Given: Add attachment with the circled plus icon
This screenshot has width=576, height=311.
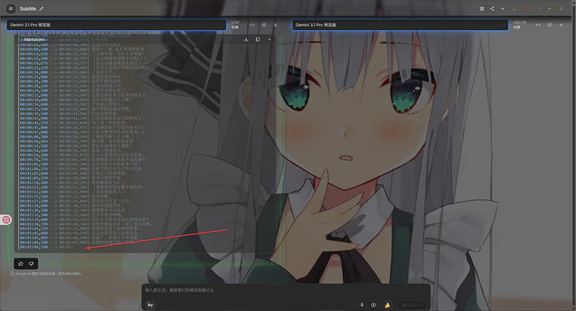Looking at the screenshot, I should point(374,305).
